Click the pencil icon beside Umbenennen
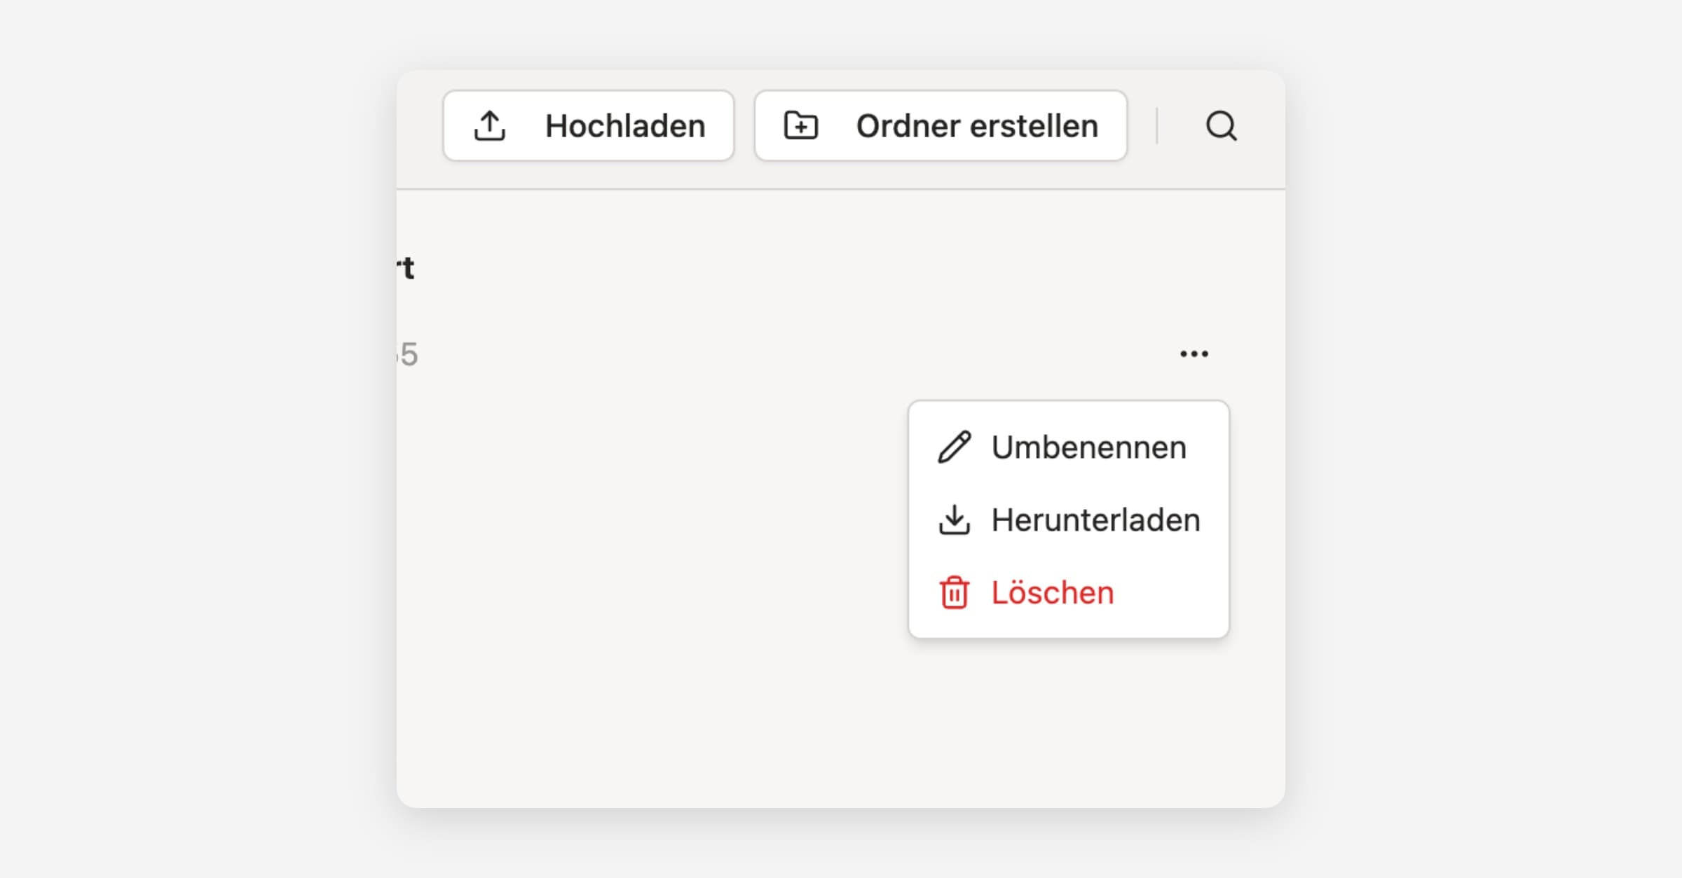1682x878 pixels. [x=954, y=447]
